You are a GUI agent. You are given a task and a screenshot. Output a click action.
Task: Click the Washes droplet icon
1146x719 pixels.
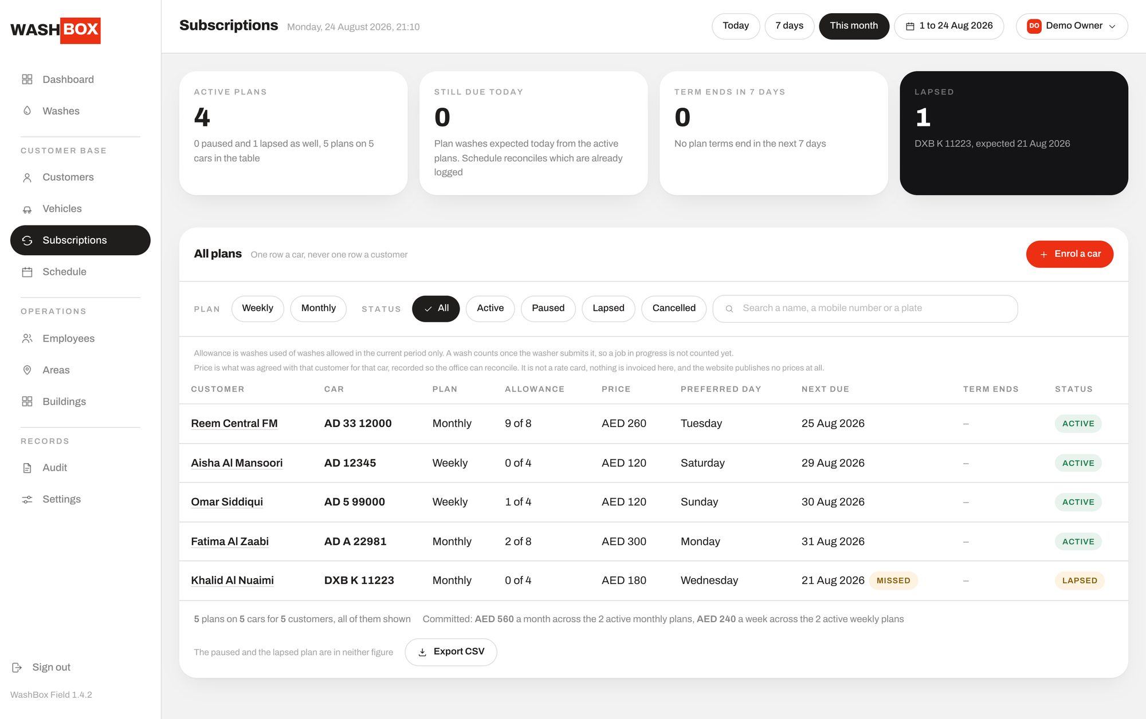click(27, 111)
